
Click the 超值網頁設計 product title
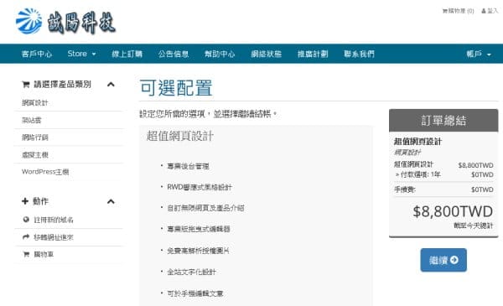(x=180, y=136)
